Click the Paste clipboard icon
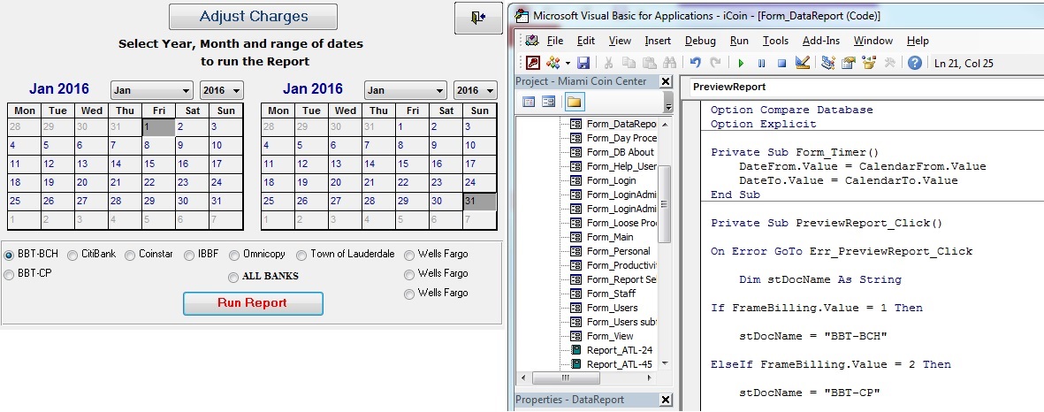 tap(649, 63)
